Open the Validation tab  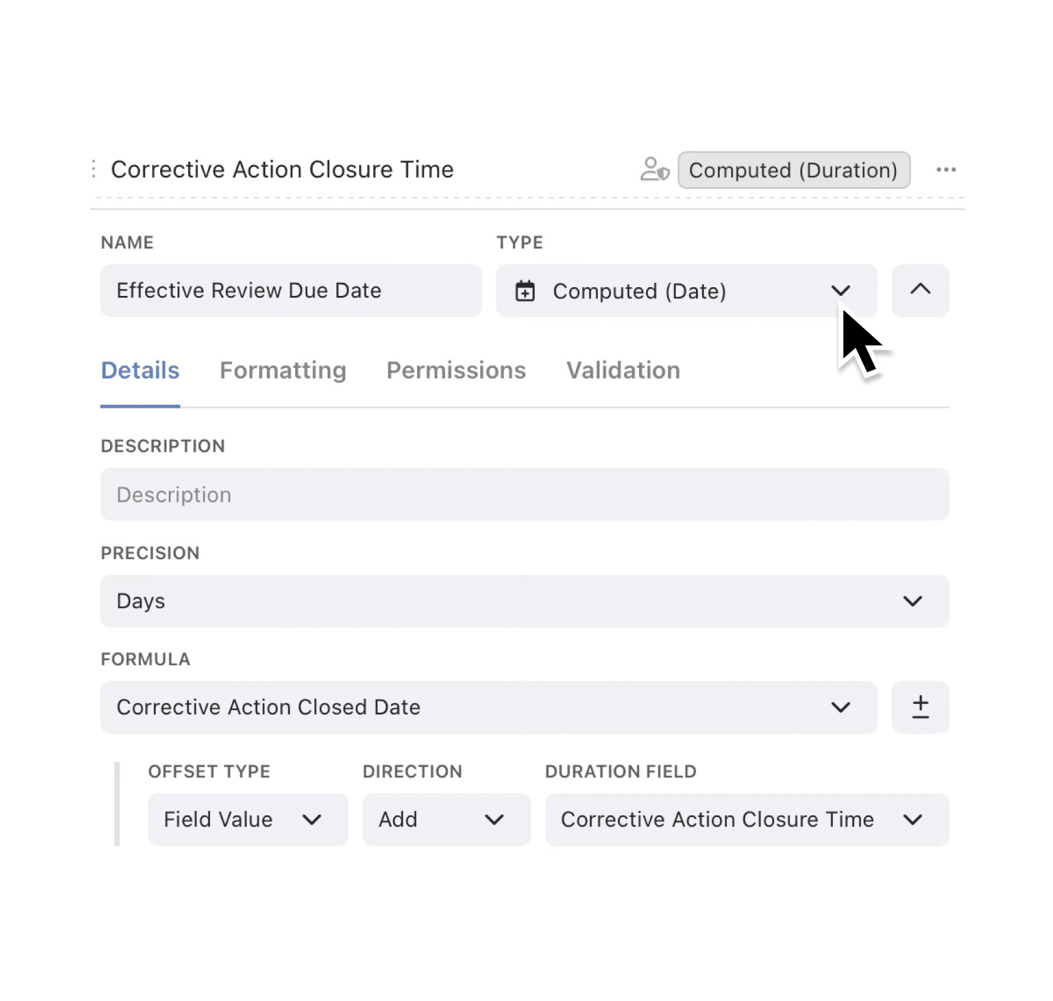coord(622,370)
